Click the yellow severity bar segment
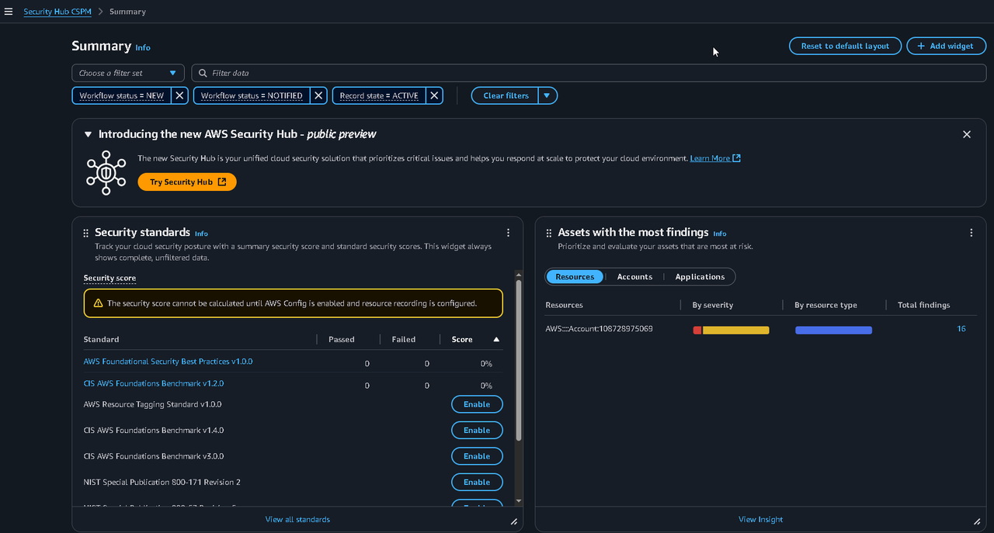This screenshot has width=994, height=533. point(736,331)
